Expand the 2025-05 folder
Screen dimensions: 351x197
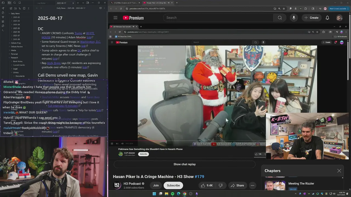pos(12,28)
